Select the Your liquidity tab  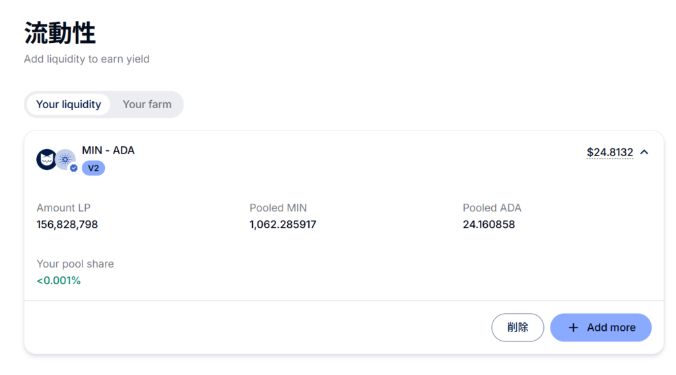[69, 104]
